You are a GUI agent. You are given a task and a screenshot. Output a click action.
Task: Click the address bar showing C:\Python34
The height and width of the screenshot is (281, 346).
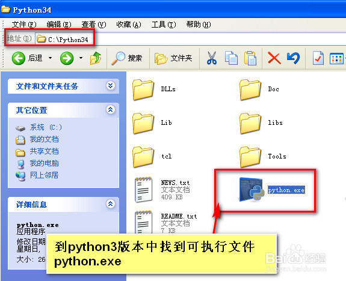pos(190,39)
